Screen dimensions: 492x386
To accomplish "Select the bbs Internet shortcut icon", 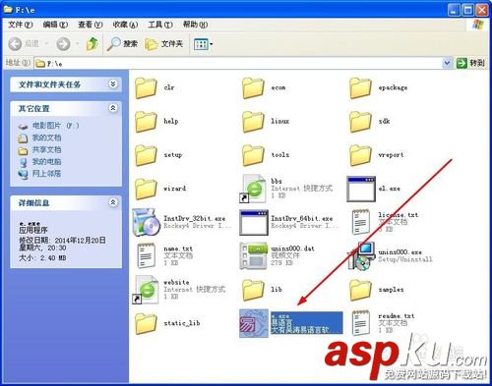I will coord(253,189).
